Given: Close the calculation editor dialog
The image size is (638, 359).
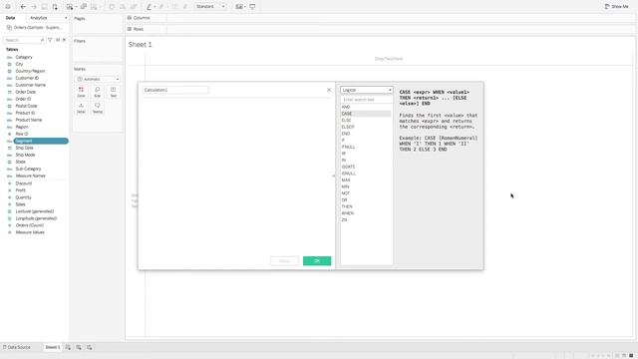Looking at the screenshot, I should (x=329, y=90).
